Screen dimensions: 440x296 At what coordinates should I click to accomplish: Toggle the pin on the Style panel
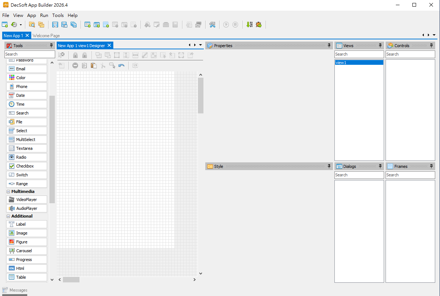(329, 166)
